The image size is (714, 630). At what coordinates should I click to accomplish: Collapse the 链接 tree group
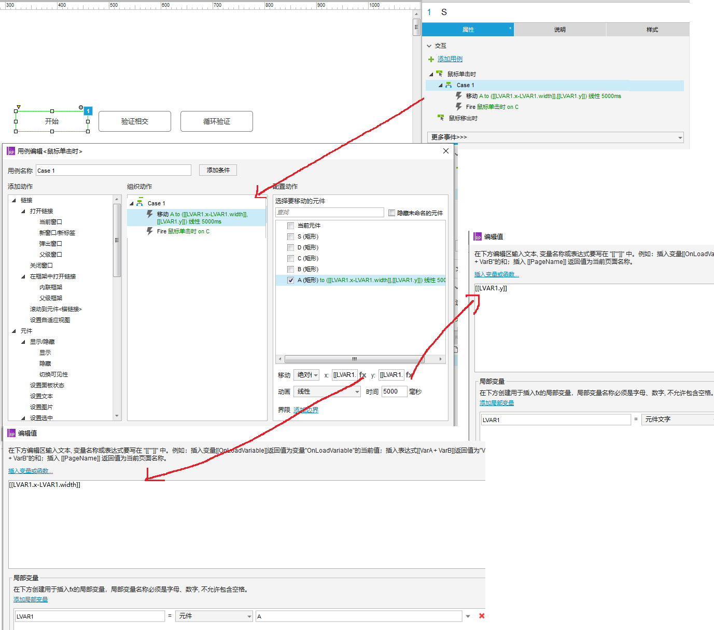(13, 200)
